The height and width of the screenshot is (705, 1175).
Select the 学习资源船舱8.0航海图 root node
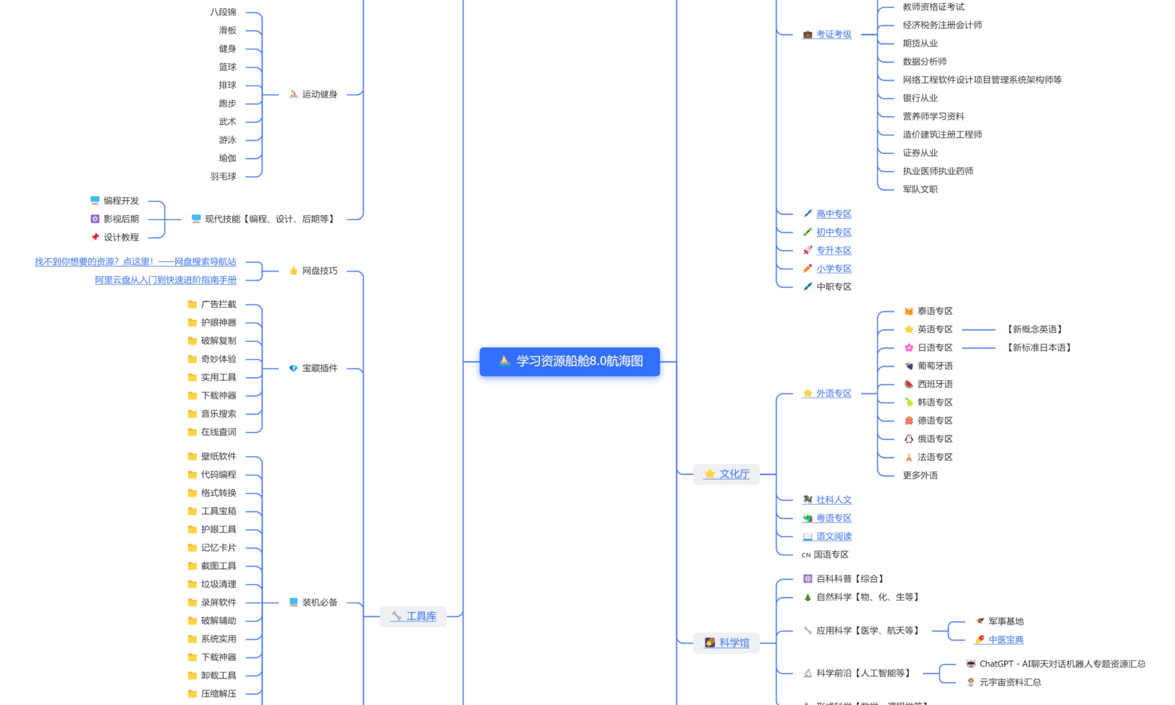click(579, 361)
